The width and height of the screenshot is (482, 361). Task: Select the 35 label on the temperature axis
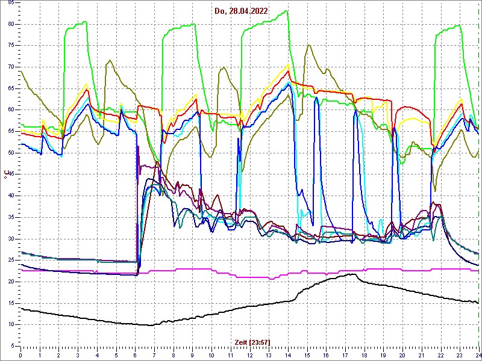10,217
